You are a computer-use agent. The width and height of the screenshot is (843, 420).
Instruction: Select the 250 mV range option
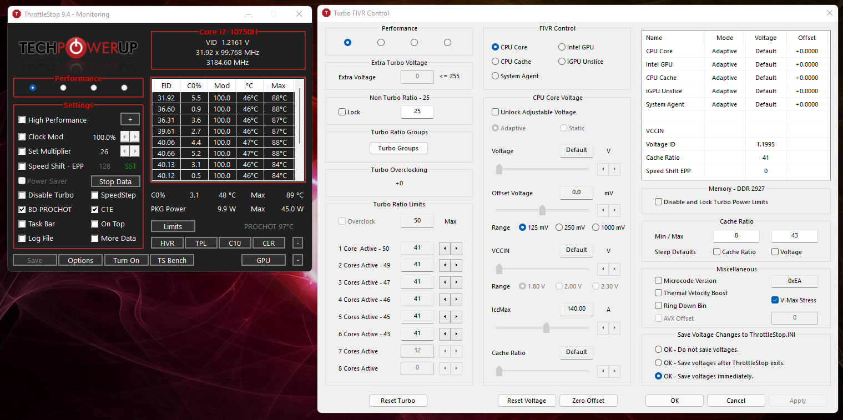(x=559, y=227)
